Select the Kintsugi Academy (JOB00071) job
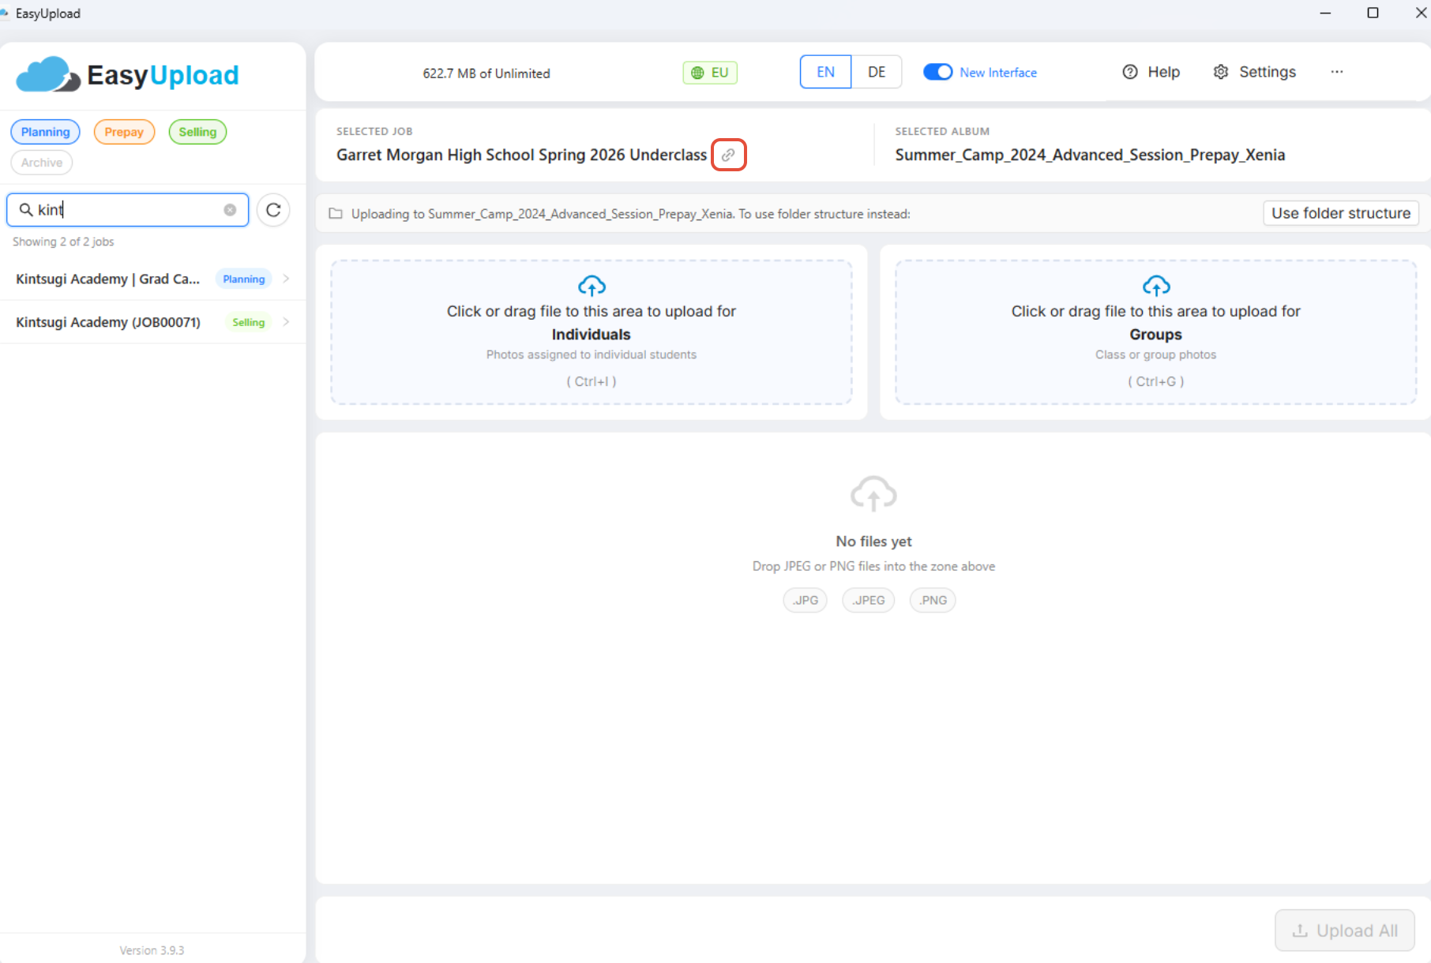 pyautogui.click(x=152, y=322)
